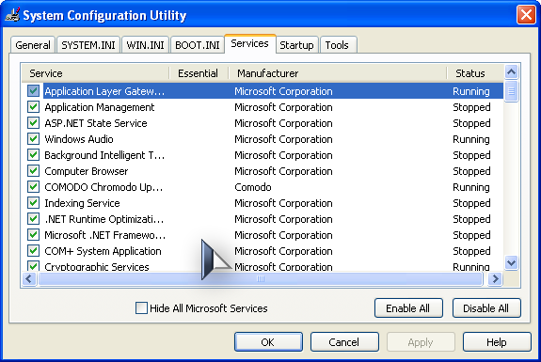Sort by the Status column header

point(475,73)
